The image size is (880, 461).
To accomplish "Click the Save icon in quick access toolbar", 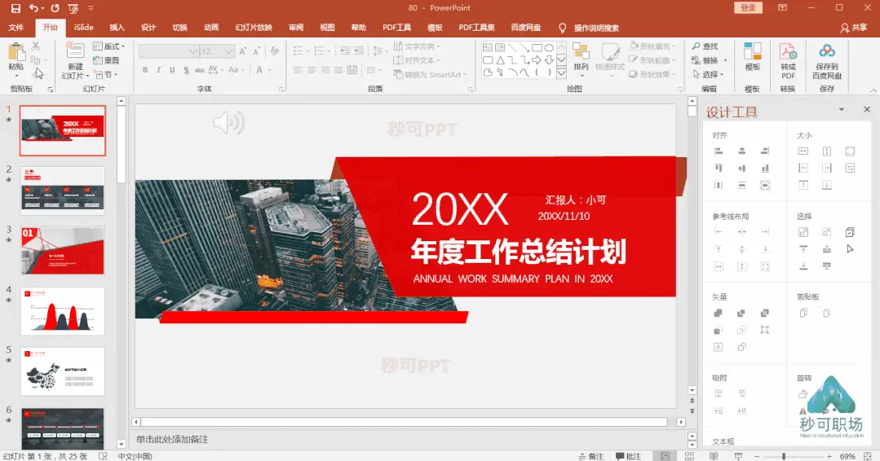I will (x=15, y=8).
